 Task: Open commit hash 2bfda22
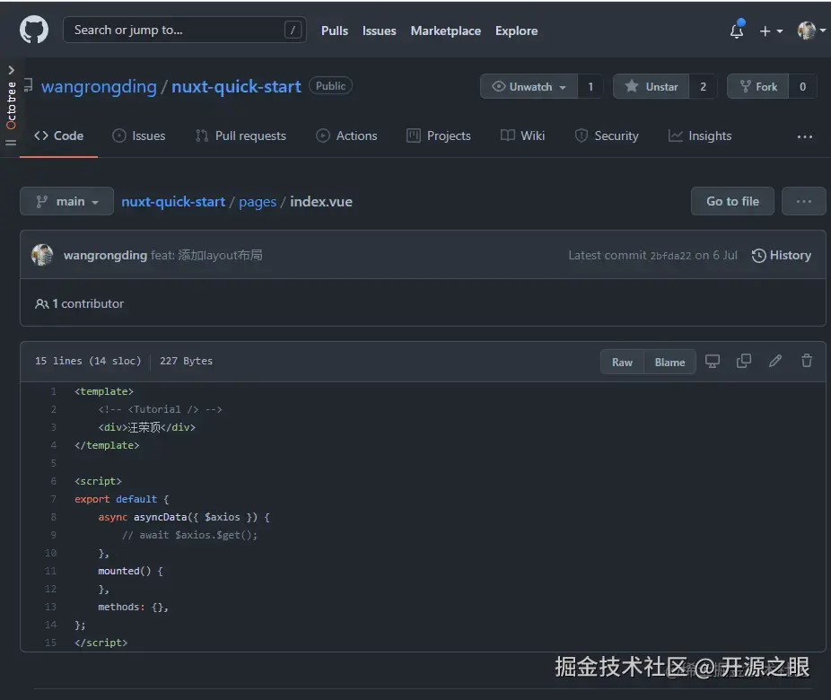[670, 256]
